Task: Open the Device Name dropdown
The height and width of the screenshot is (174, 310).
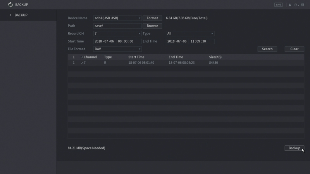Action: pyautogui.click(x=117, y=18)
